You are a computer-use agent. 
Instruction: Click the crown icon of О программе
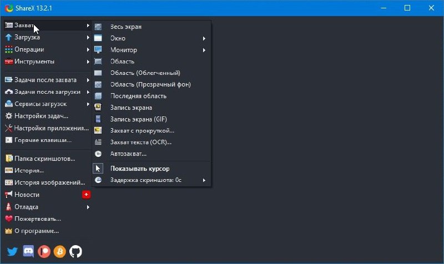pyautogui.click(x=9, y=231)
